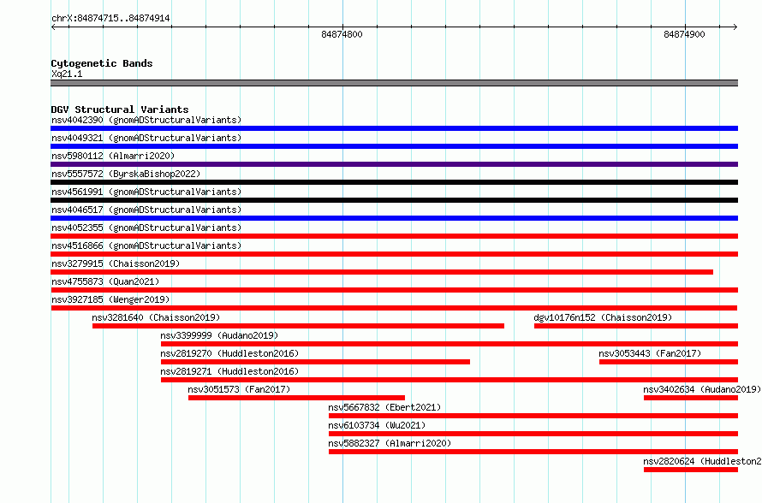Click the red bar of nsv2819270
762x503 pixels.
[315, 362]
